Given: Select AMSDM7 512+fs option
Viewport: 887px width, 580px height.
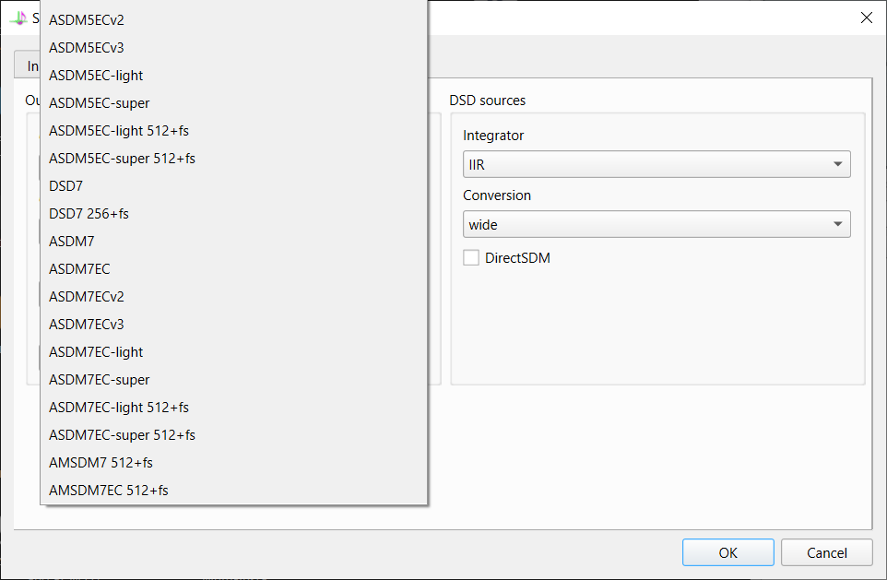Looking at the screenshot, I should click(x=101, y=463).
